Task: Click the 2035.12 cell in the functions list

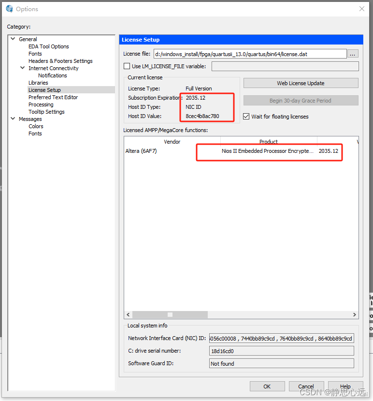Action: [328, 151]
